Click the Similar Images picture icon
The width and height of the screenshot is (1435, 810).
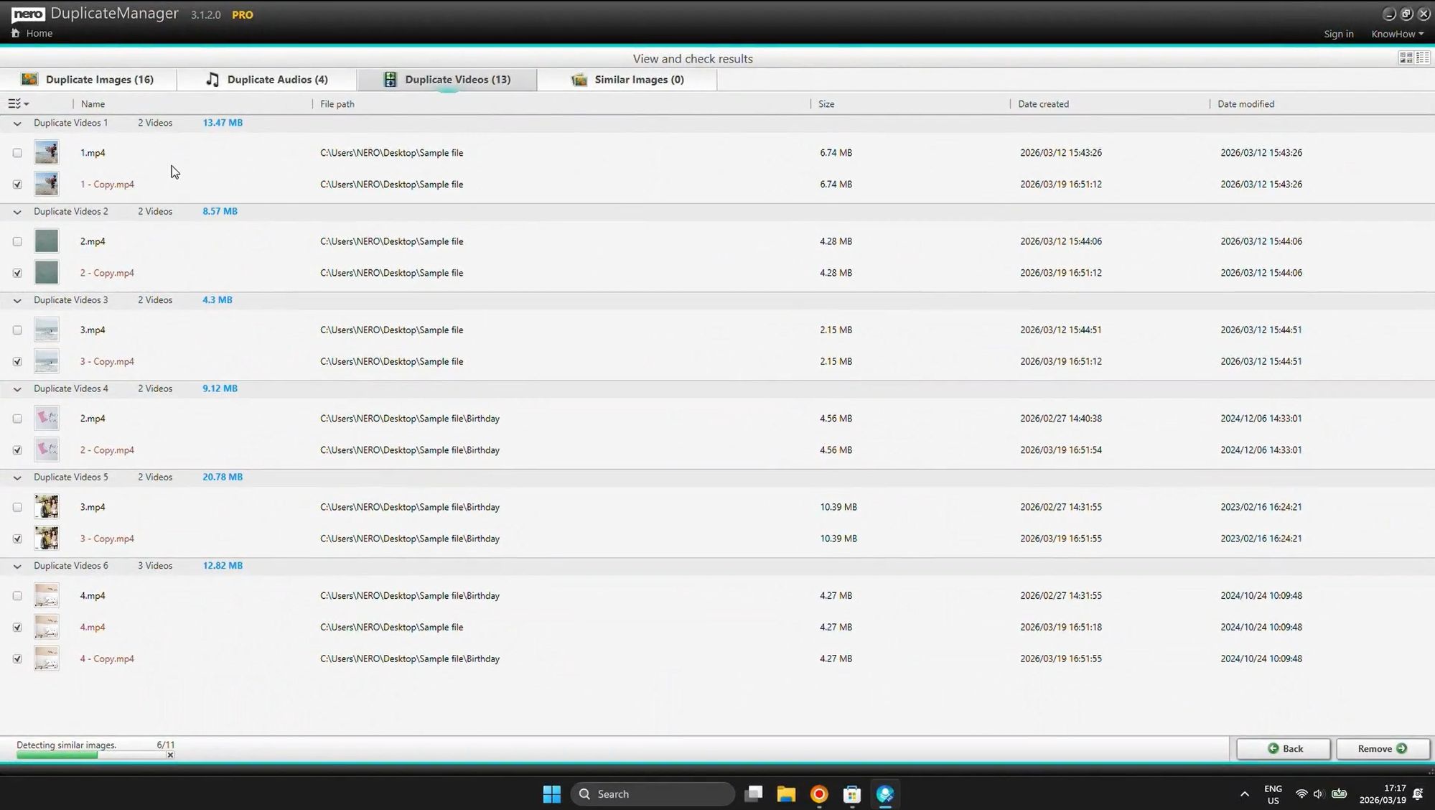[x=579, y=79]
